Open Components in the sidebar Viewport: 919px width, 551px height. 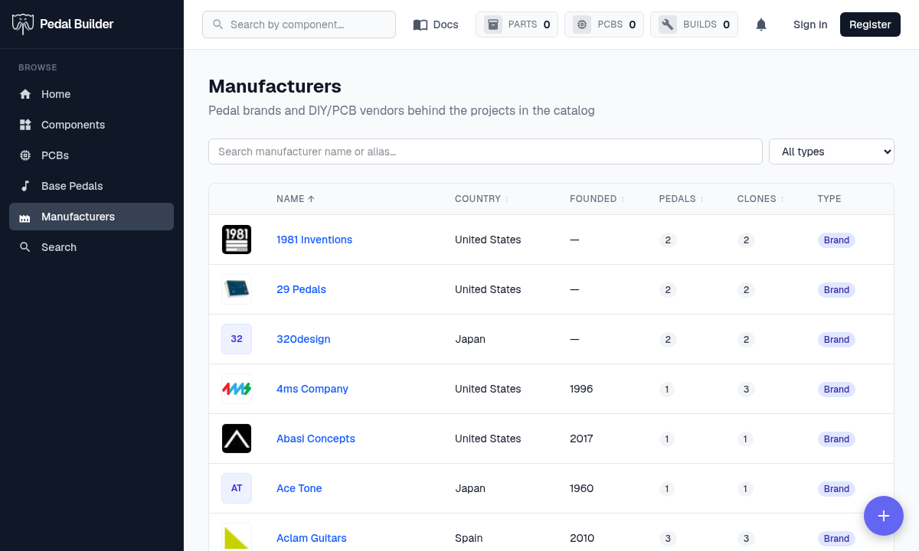pyautogui.click(x=91, y=125)
